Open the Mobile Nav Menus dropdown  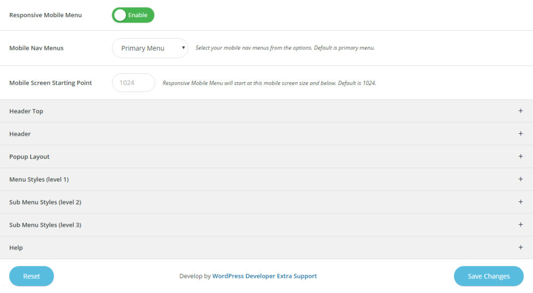click(x=150, y=48)
